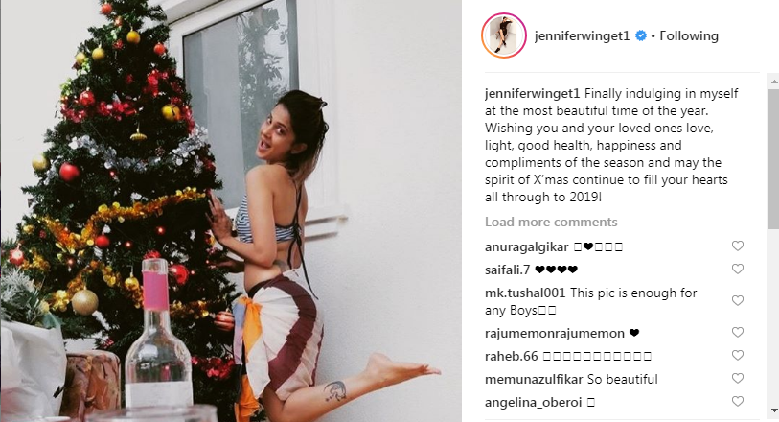779x422 pixels.
Task: Like raheb.66's comment with the heart icon
Action: pos(738,356)
